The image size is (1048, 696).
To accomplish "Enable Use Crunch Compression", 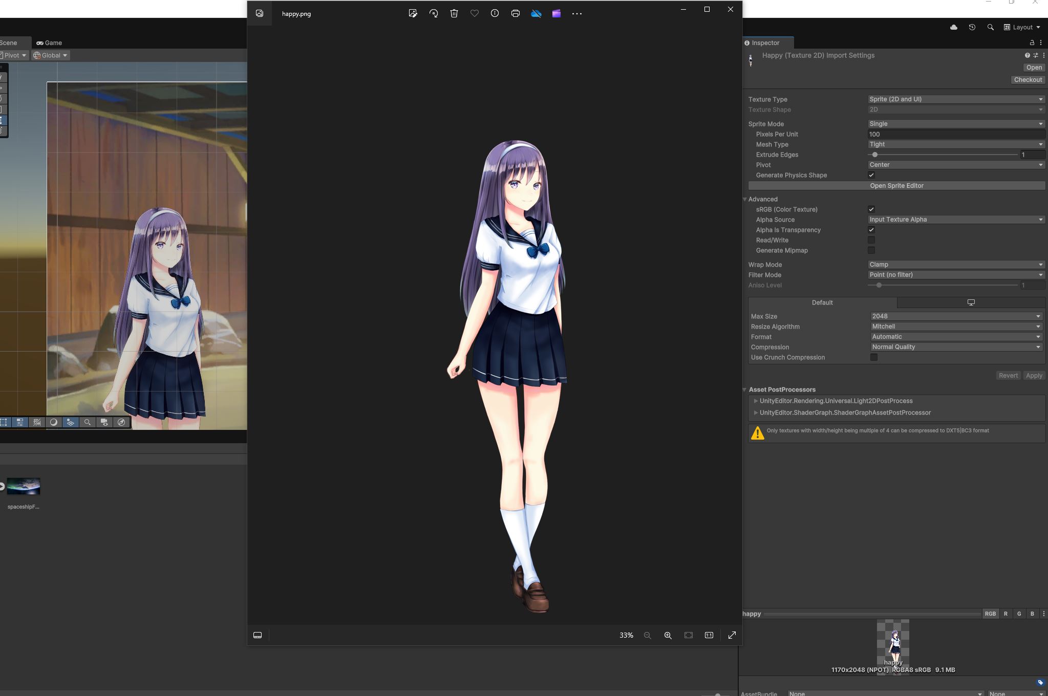I will point(874,357).
